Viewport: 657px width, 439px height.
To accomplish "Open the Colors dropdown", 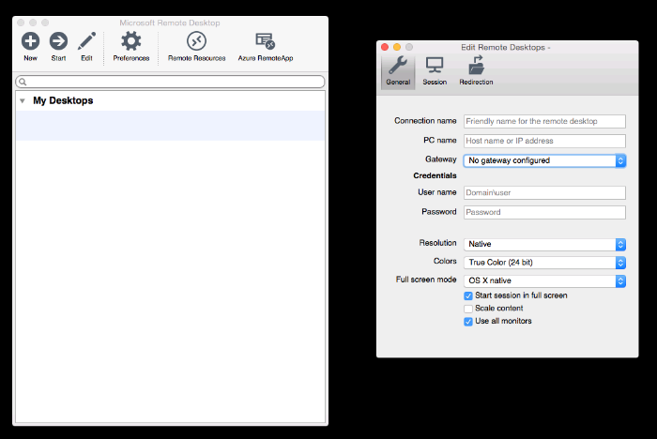I will point(544,263).
